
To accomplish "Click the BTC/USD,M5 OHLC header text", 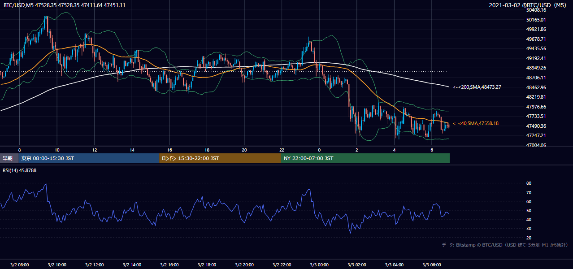I will coord(65,5).
